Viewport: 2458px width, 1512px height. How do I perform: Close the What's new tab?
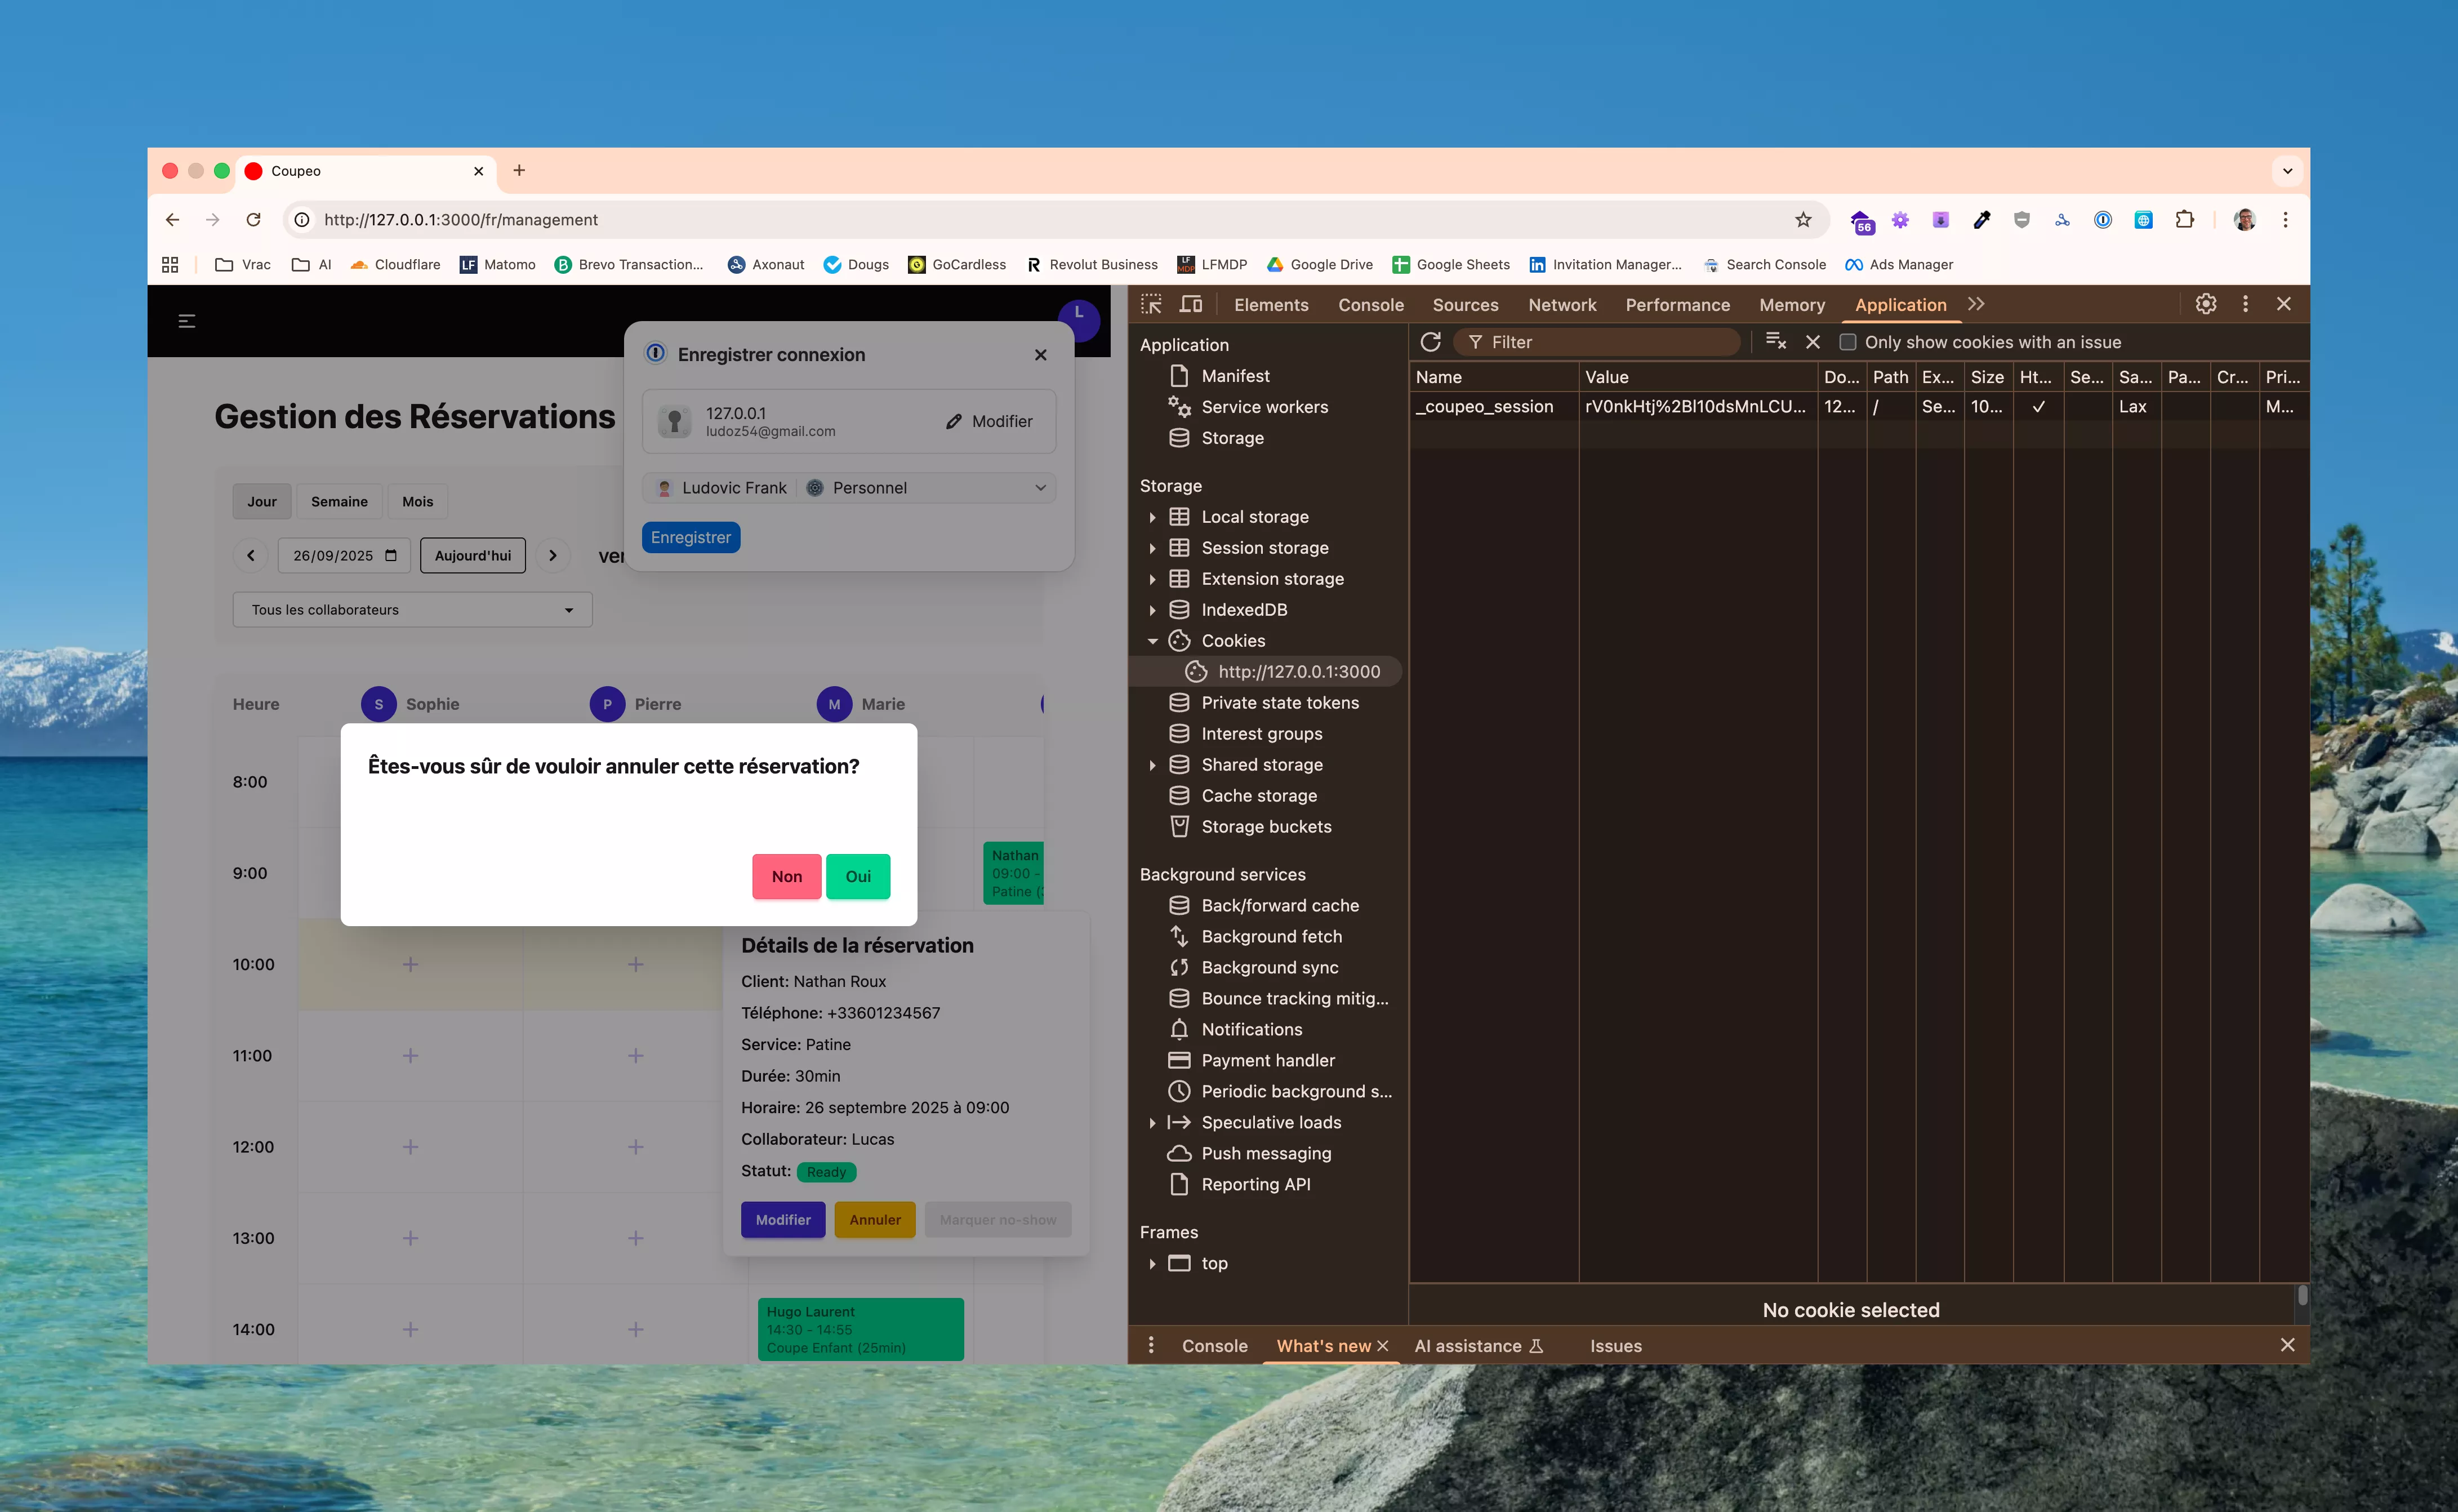[x=1382, y=1346]
